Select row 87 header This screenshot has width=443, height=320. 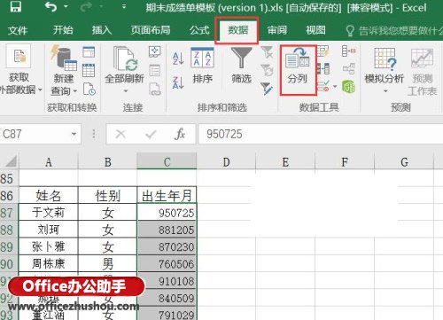tap(9, 213)
